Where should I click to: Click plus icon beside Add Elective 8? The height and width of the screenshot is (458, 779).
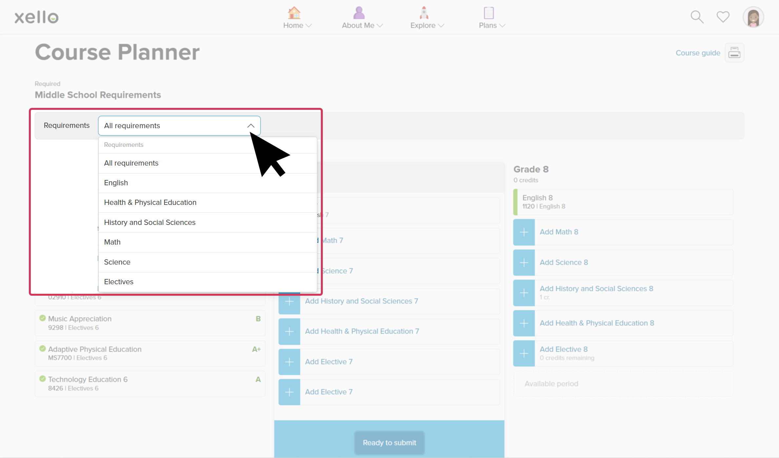click(x=524, y=353)
